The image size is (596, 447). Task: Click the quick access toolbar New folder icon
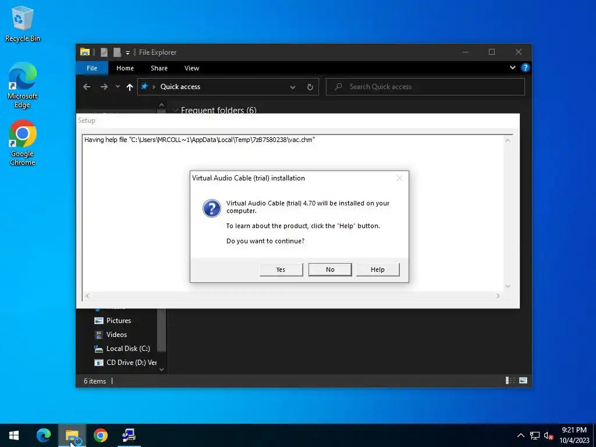coord(117,52)
